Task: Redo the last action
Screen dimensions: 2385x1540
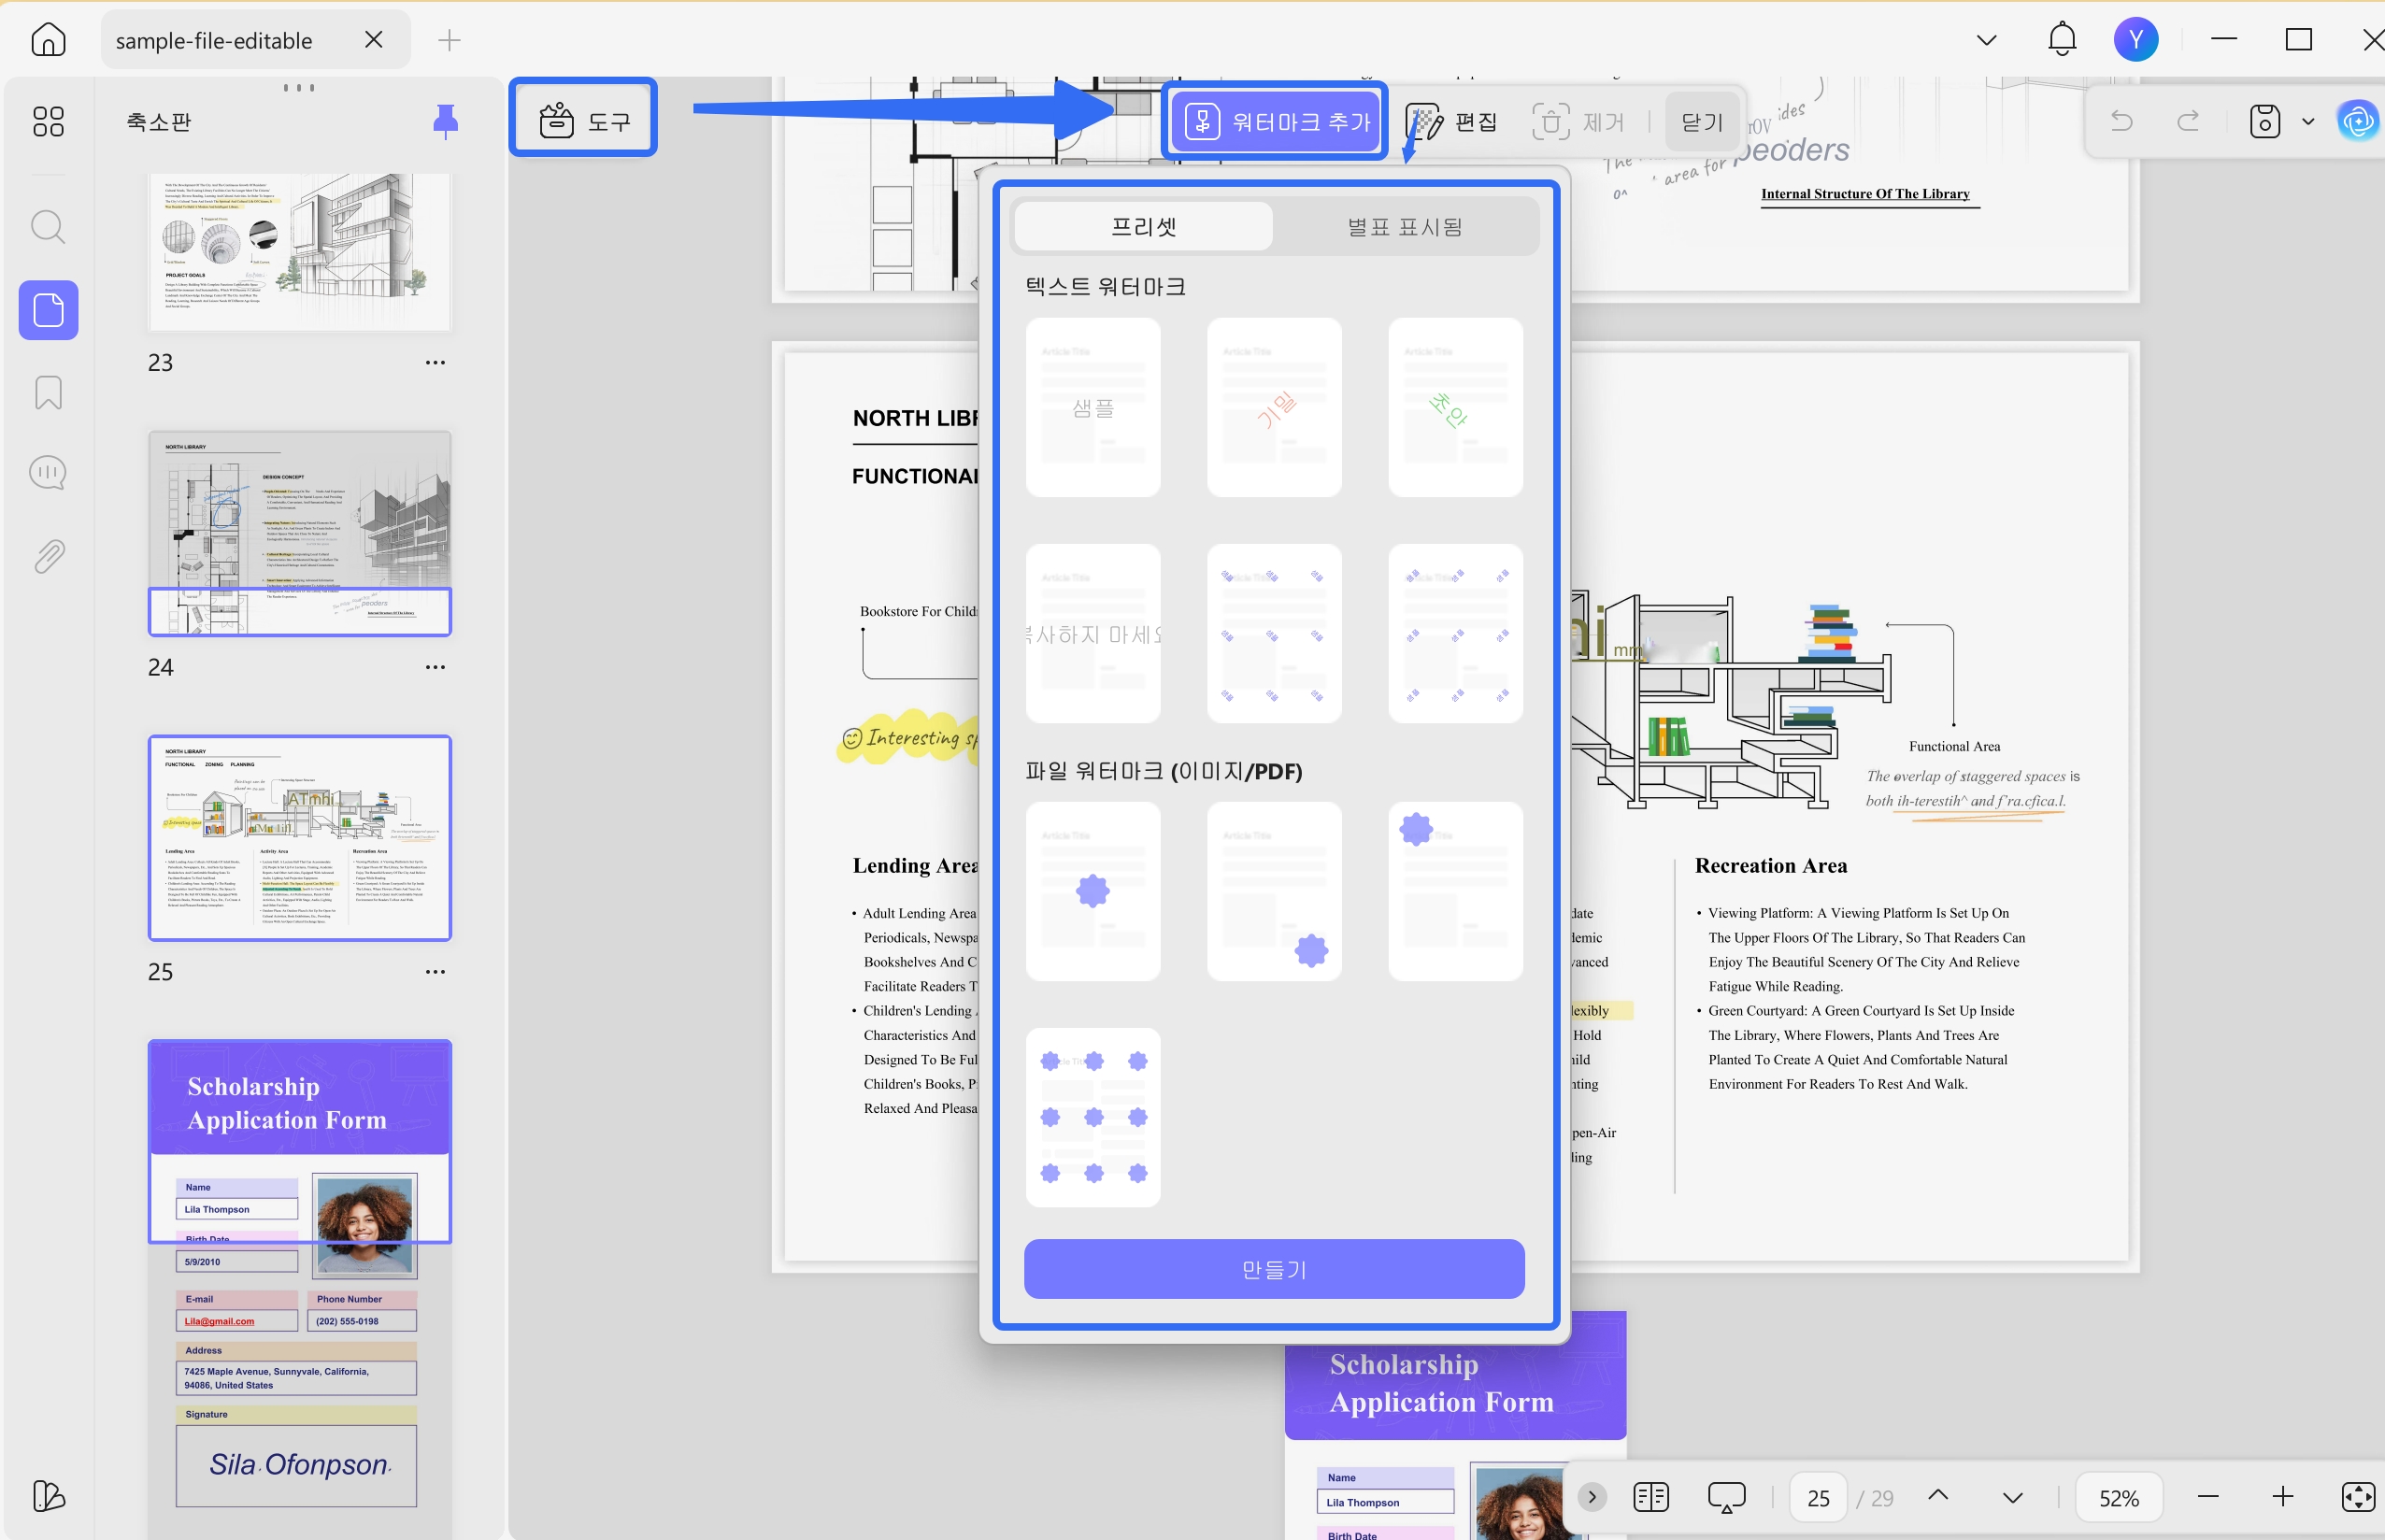Action: (2188, 121)
